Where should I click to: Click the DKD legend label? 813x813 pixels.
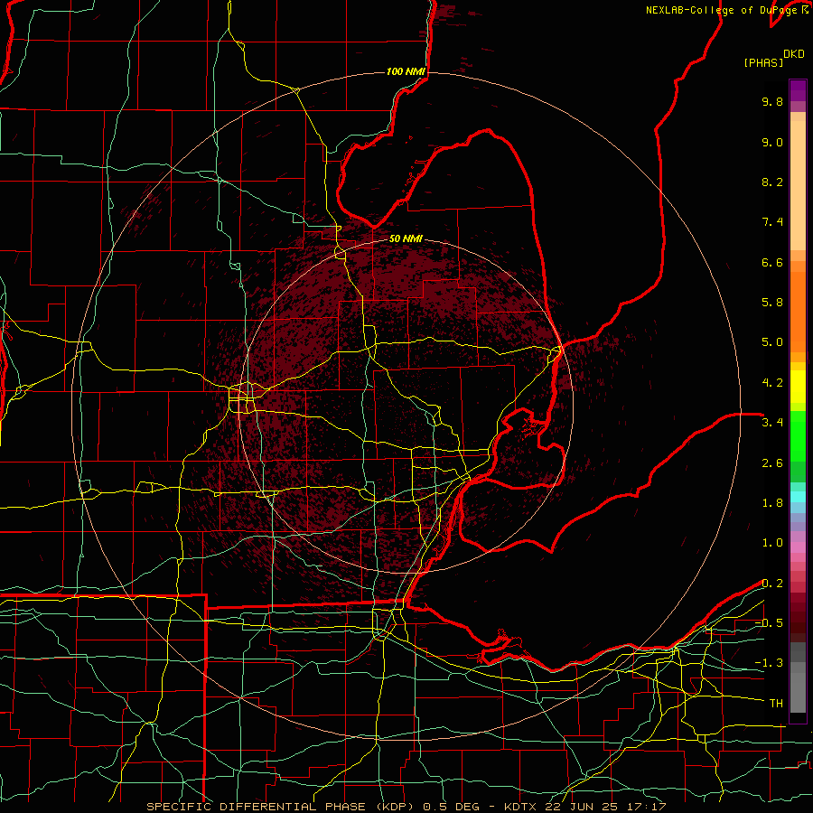pos(794,54)
